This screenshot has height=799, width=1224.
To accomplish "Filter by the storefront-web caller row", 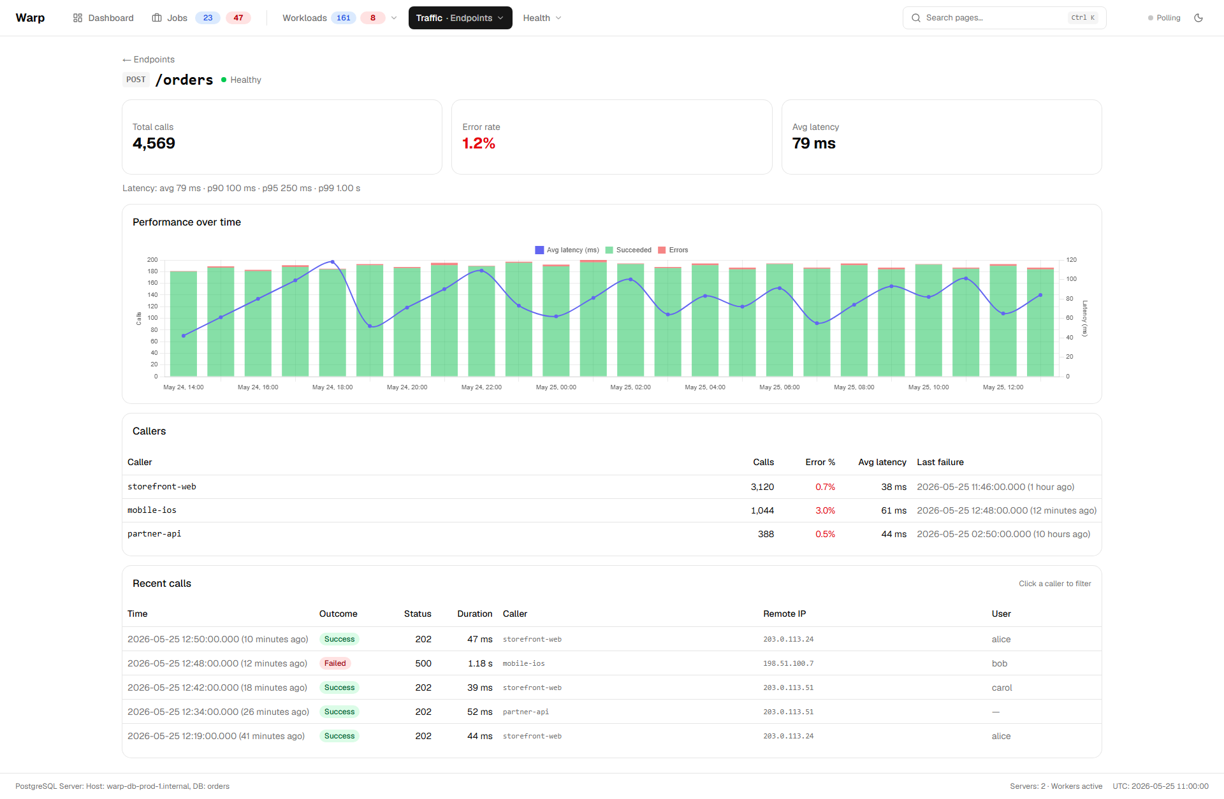I will [612, 487].
